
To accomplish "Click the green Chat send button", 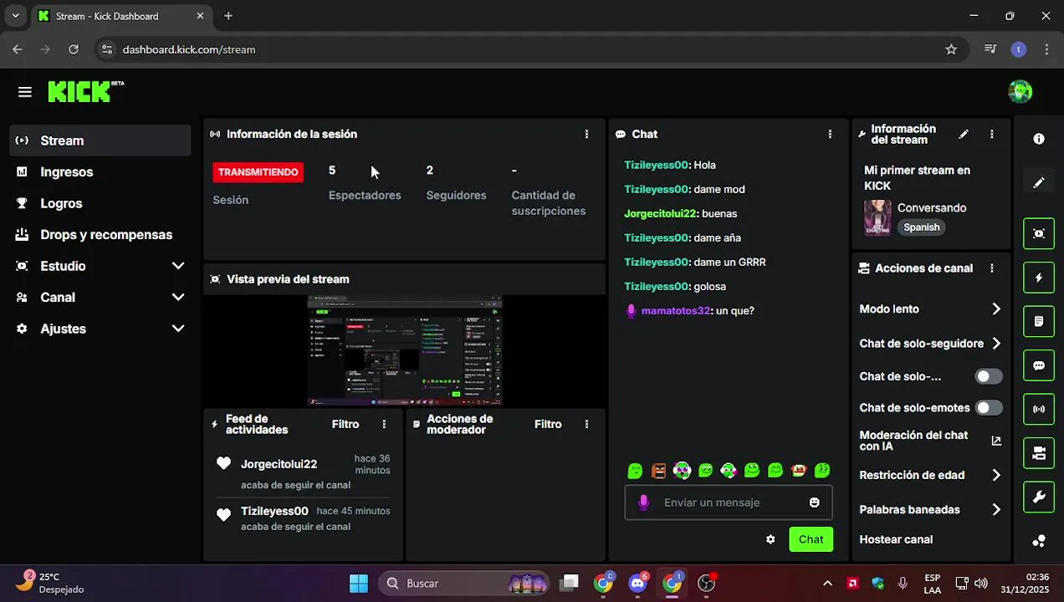I will pyautogui.click(x=811, y=539).
